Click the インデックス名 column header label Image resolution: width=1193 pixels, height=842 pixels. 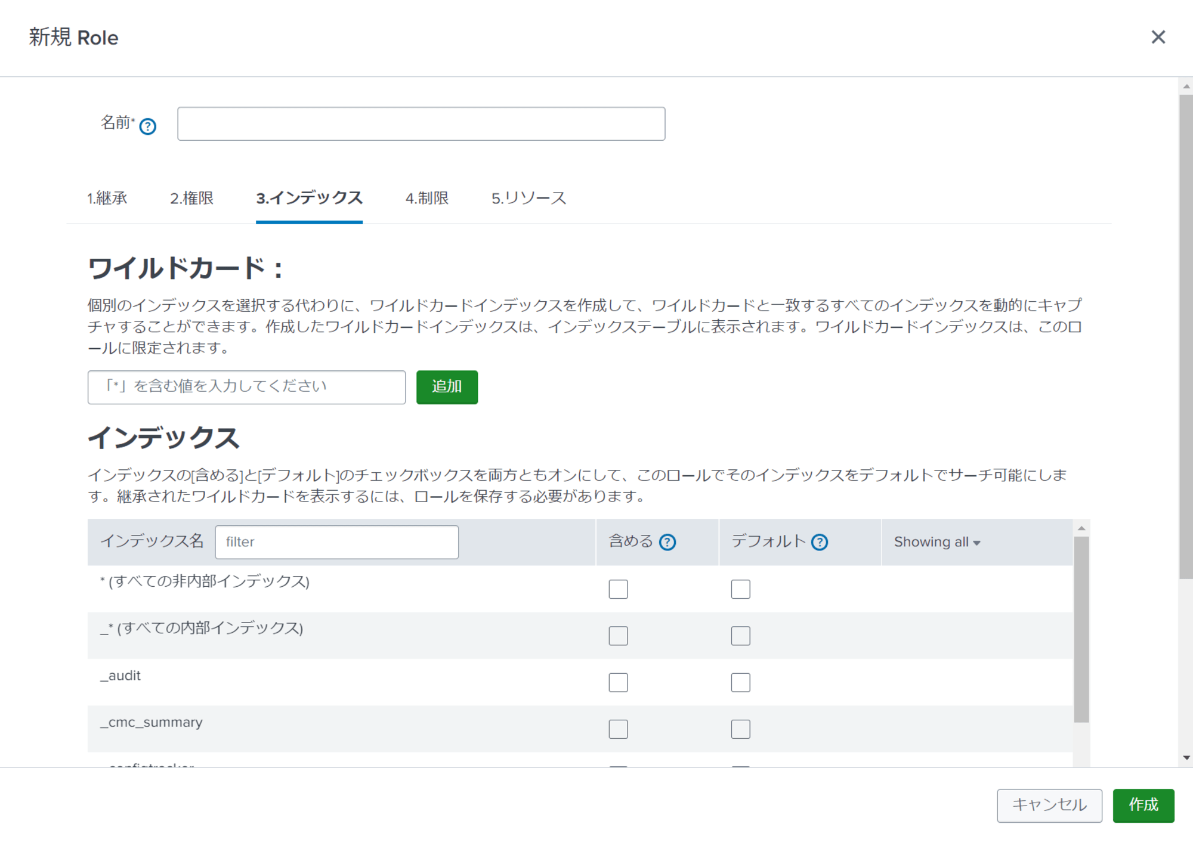(x=152, y=541)
